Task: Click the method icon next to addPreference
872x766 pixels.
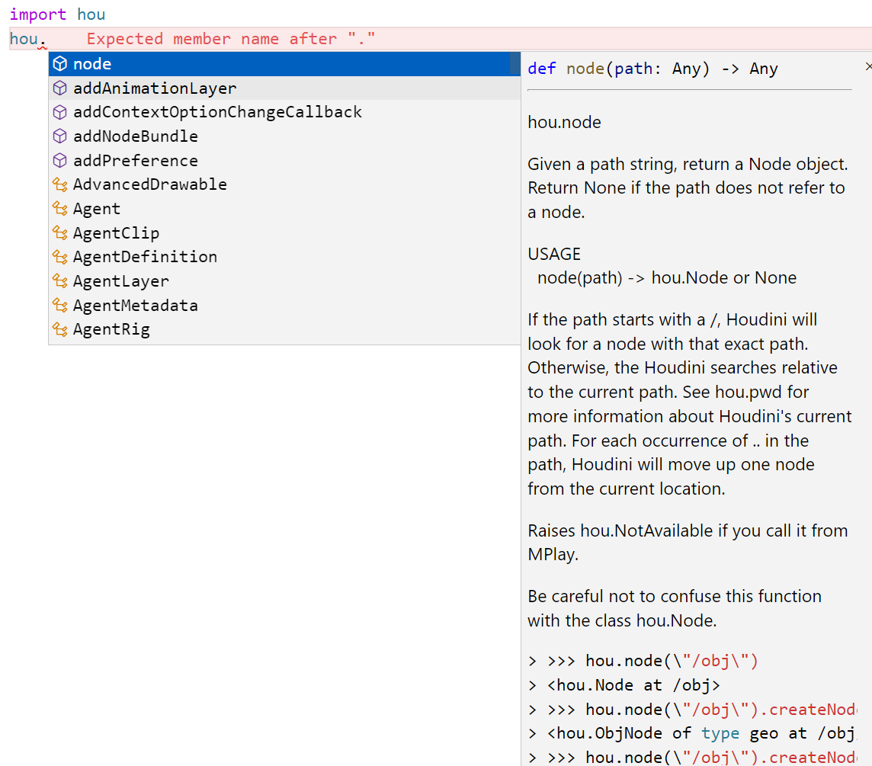Action: pyautogui.click(x=59, y=160)
